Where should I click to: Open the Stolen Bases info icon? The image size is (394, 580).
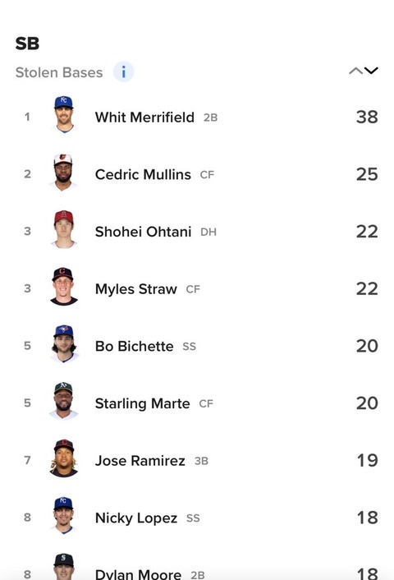pos(123,71)
